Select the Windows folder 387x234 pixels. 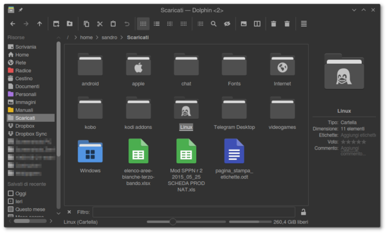(x=90, y=157)
